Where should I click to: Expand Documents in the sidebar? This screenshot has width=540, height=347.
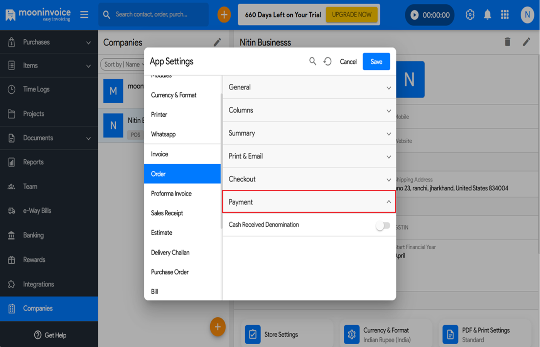coord(49,138)
